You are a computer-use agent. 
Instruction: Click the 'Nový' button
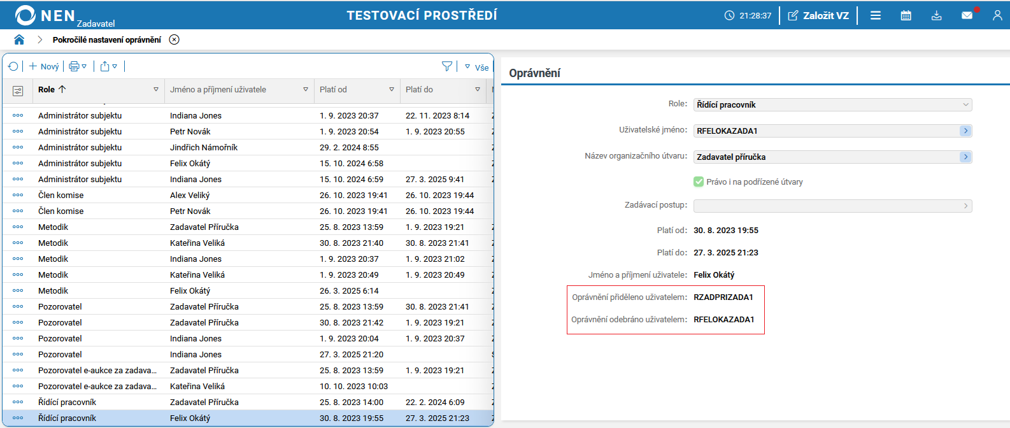(x=44, y=66)
